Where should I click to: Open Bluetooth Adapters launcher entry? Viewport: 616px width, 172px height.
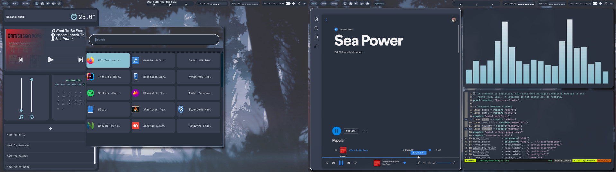pyautogui.click(x=153, y=77)
